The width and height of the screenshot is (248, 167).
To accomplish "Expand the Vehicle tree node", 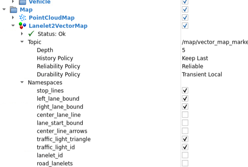I will 13,2.
